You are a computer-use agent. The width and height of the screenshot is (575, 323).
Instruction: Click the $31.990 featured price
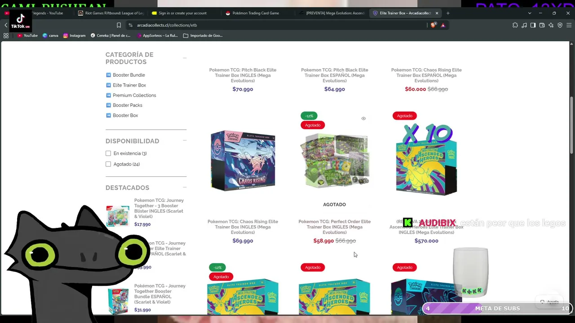click(x=142, y=310)
